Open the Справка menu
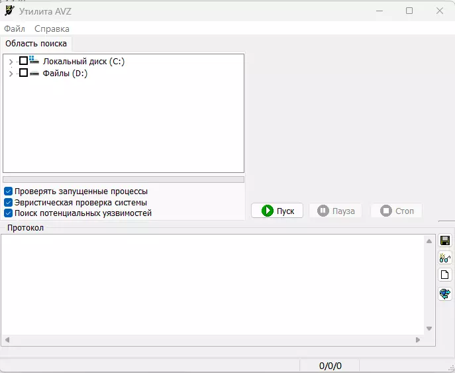 click(52, 29)
